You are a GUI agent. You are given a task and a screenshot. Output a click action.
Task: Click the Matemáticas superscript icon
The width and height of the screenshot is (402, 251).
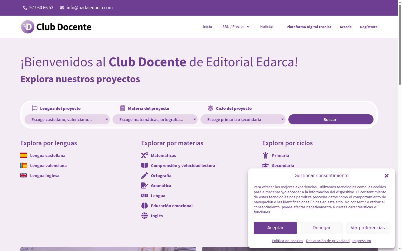click(x=145, y=155)
